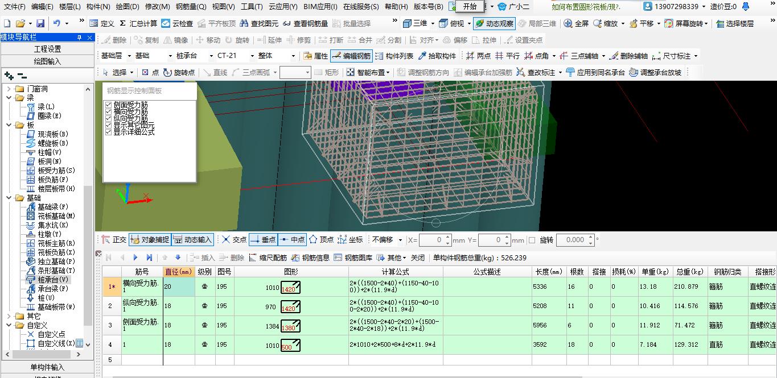Jump to last rebar row arrow

pyautogui.click(x=149, y=257)
